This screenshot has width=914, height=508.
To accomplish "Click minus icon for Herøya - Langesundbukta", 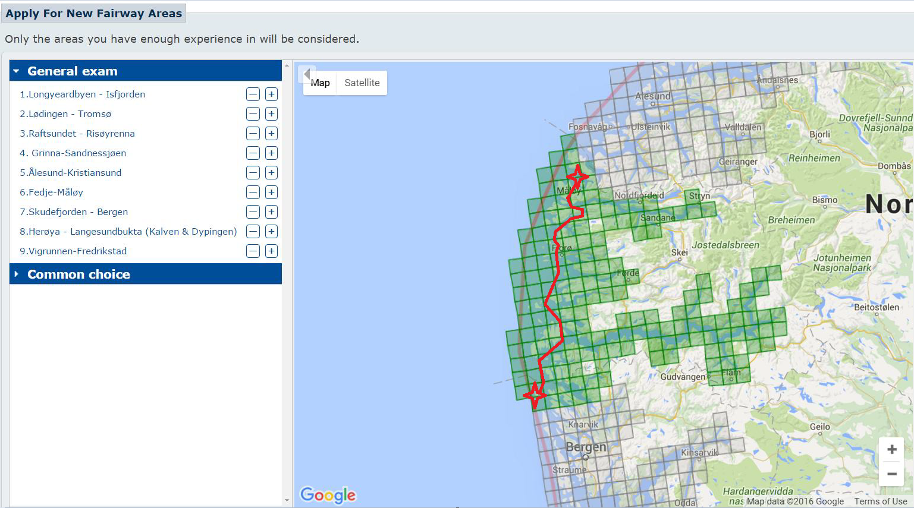I will 253,232.
